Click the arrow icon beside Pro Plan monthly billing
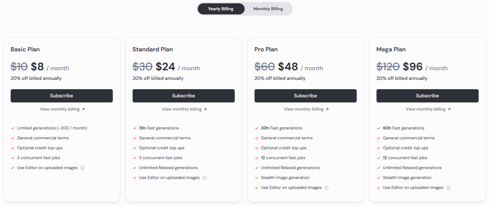489x206 pixels. coord(327,109)
